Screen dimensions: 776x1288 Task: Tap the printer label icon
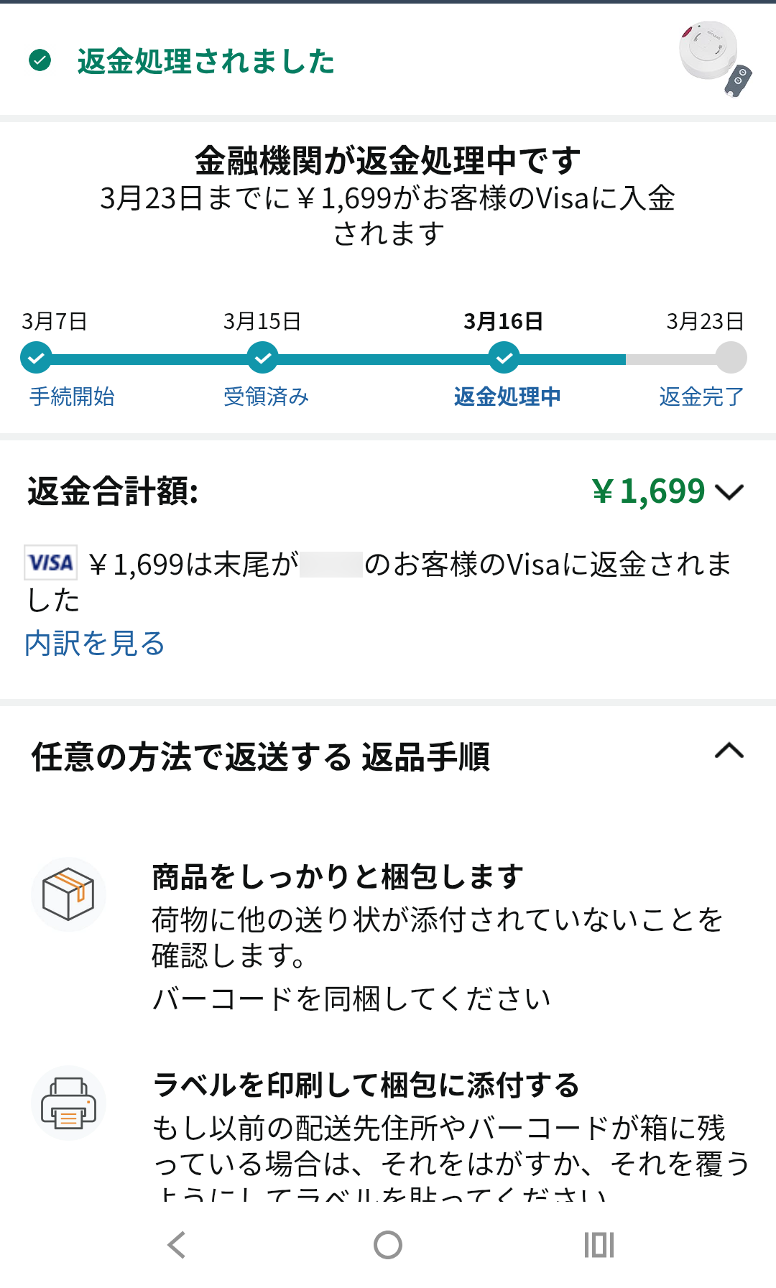coord(68,1103)
